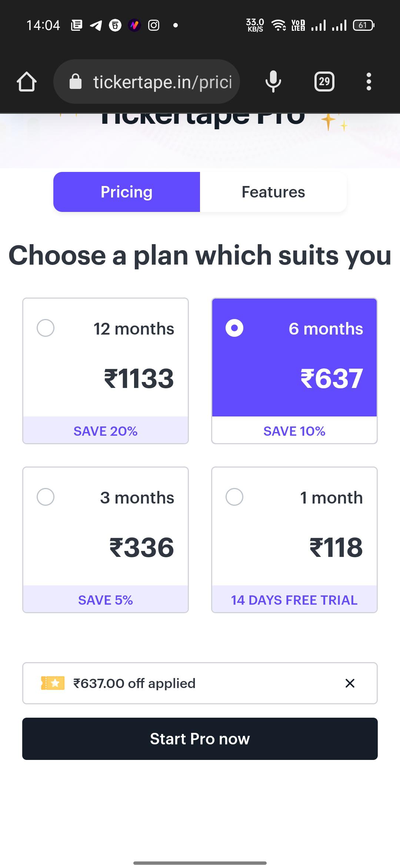Tap the address bar to edit the URL
The width and height of the screenshot is (400, 867).
[x=159, y=81]
